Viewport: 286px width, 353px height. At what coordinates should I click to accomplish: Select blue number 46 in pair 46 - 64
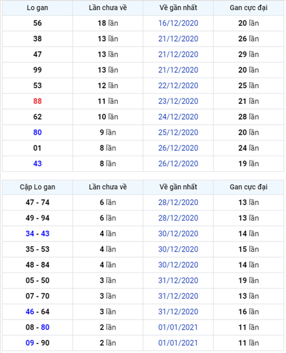click(30, 312)
